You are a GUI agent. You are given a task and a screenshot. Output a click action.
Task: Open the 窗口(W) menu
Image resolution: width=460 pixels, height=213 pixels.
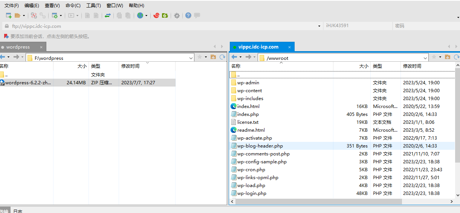115,6
